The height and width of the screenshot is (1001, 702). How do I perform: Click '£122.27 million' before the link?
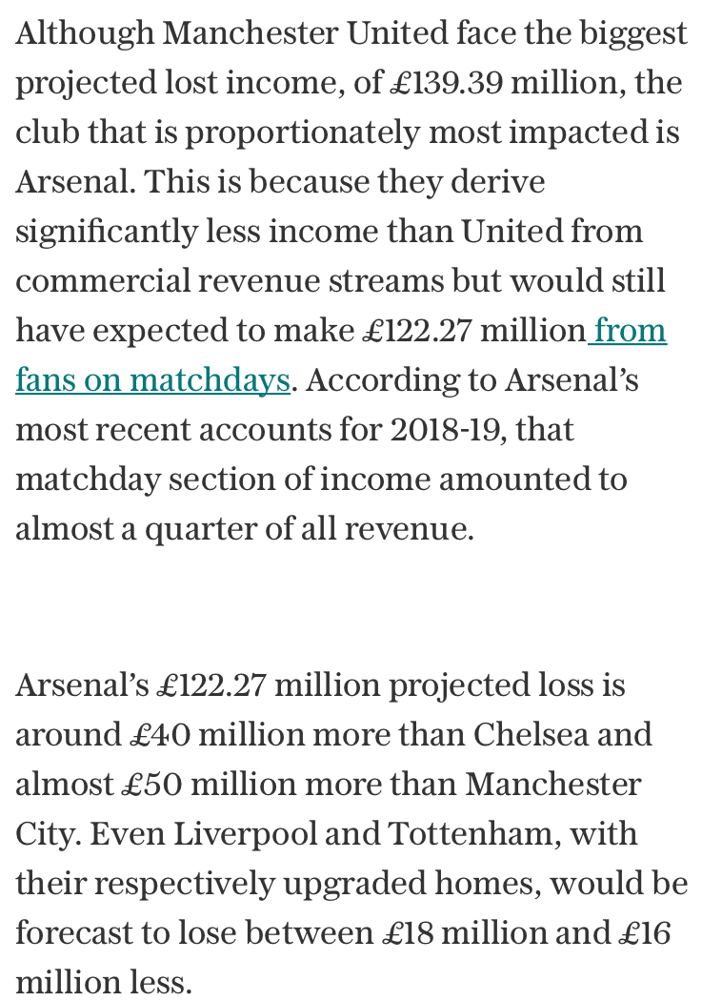point(473,331)
